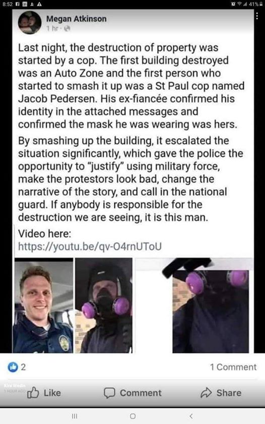The image size is (265, 424).
Task: Open photo of smiling officer in uniform
Action: coord(44,306)
